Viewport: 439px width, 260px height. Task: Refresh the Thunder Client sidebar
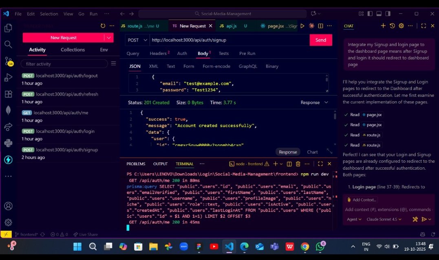(103, 26)
